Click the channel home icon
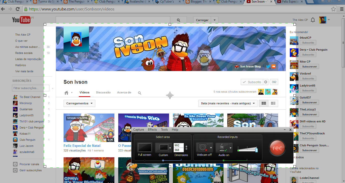345x183 pixels. [66, 93]
